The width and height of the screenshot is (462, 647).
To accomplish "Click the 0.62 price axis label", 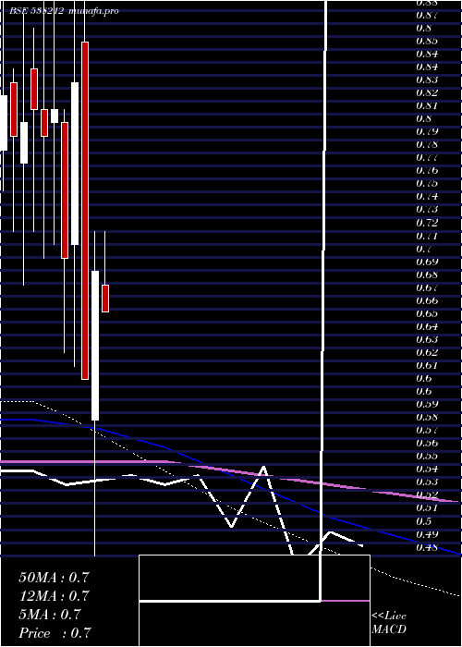I will 427,352.
